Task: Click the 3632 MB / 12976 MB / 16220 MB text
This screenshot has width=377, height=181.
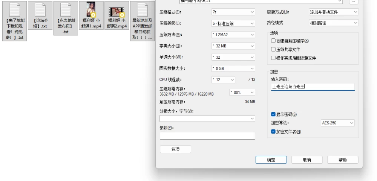Action: point(187,94)
